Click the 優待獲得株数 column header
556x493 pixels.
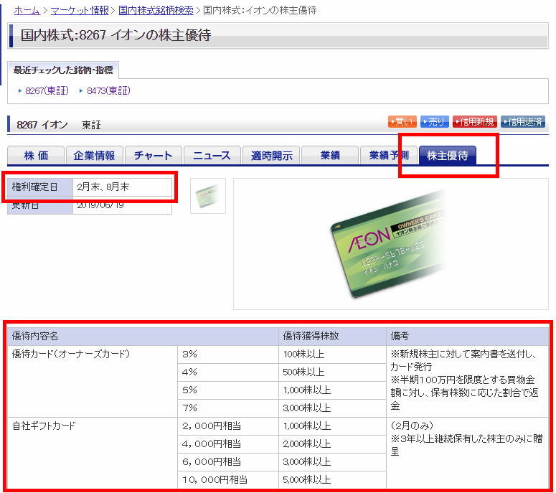[332, 337]
